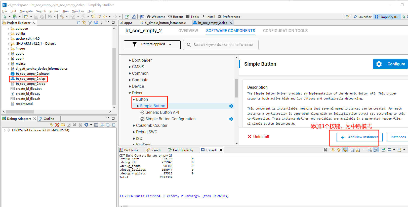Select bt_soc_empty_2.slcp in Project Explorer
Image resolution: width=408 pixels, height=207 pixels.
[30, 79]
